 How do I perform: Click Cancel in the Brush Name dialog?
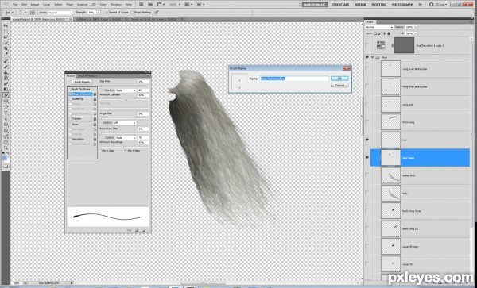[x=339, y=85]
